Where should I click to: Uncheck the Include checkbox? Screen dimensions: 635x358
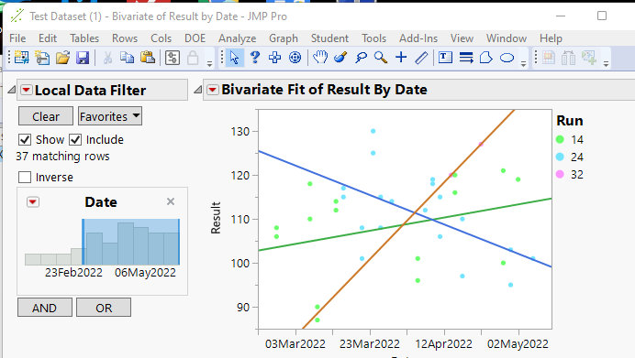pos(75,140)
